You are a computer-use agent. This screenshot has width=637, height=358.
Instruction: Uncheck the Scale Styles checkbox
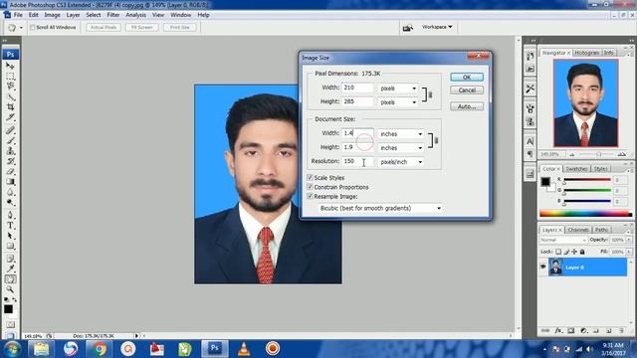click(310, 178)
